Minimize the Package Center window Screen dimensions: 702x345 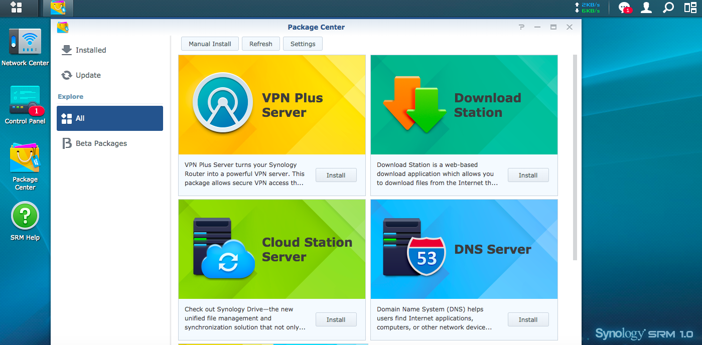tap(537, 27)
